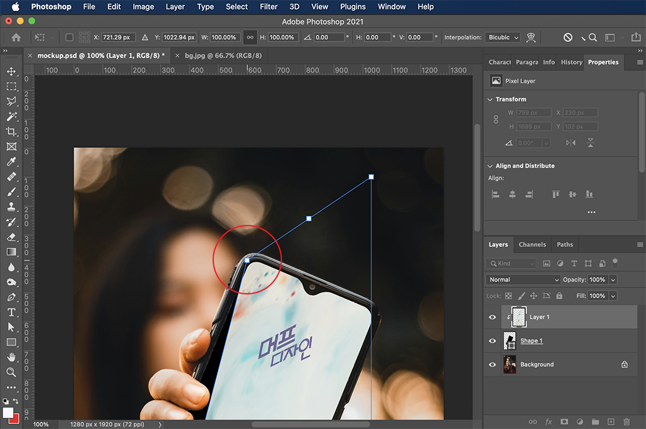
Task: Toggle relative positioning triangle between X and Y
Action: coord(145,37)
